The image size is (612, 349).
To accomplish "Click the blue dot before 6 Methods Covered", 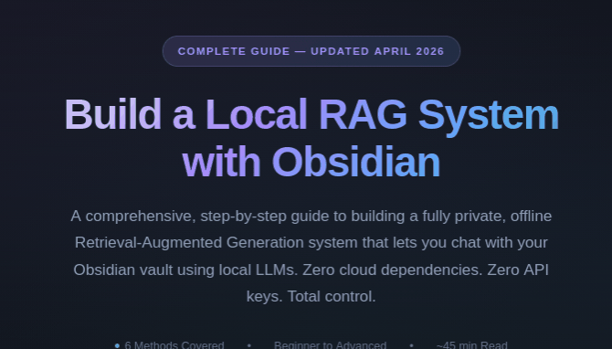I will [x=117, y=345].
